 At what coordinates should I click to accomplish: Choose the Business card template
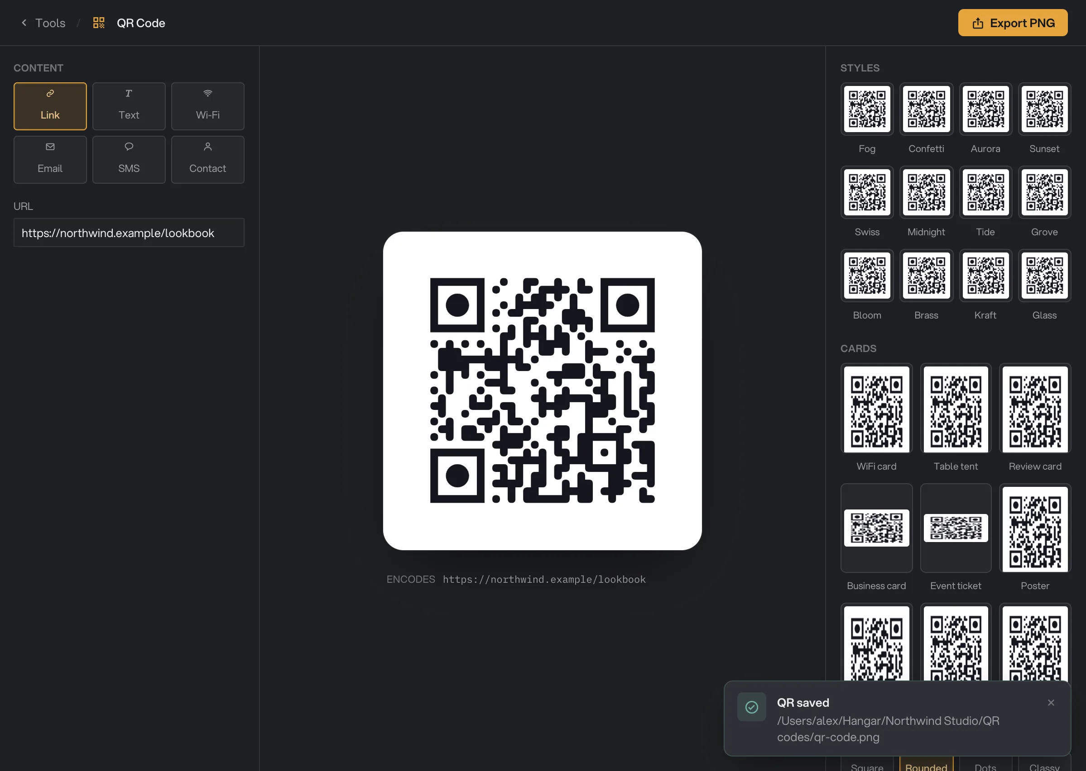click(876, 528)
